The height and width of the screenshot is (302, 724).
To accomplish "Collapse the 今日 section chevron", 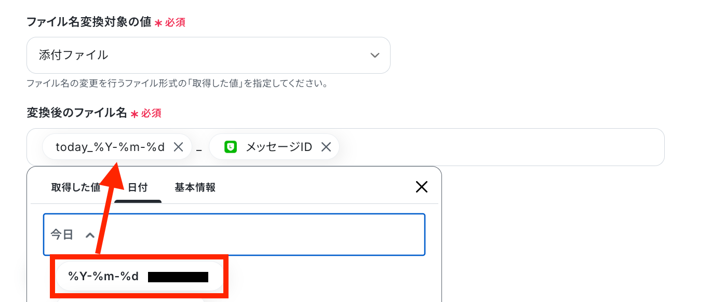I will tap(90, 235).
